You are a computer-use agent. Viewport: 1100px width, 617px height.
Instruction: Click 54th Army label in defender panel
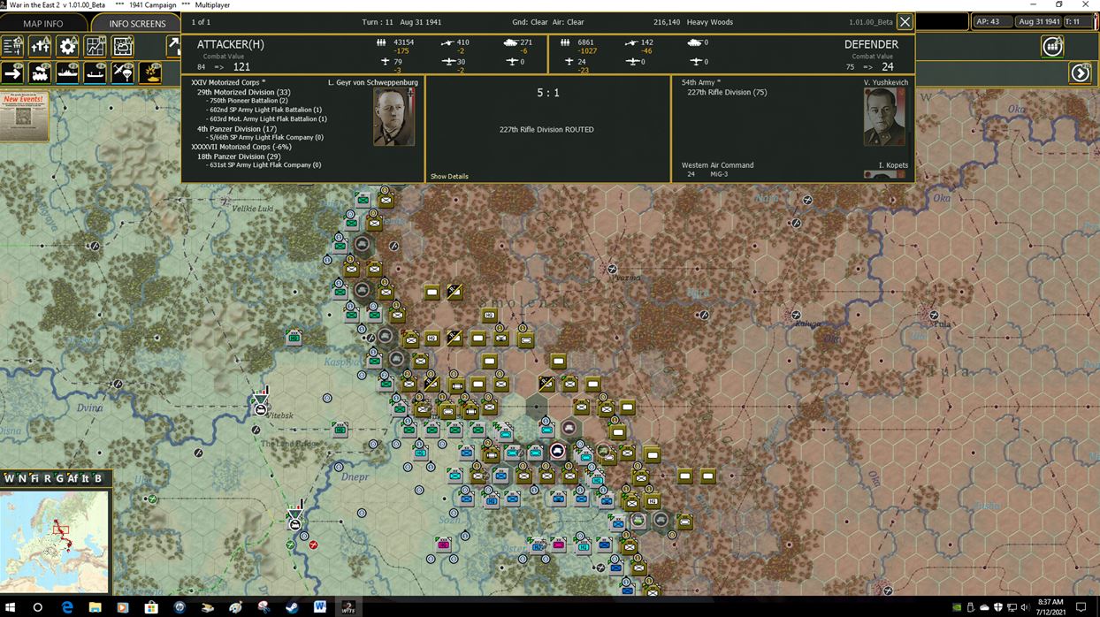click(699, 82)
